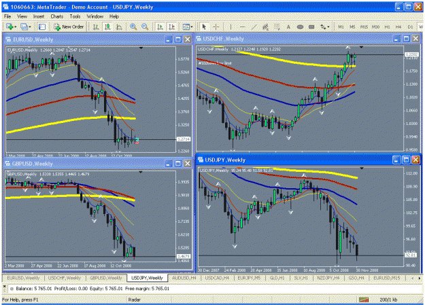Select the Trendline drawing tool

[x=254, y=26]
